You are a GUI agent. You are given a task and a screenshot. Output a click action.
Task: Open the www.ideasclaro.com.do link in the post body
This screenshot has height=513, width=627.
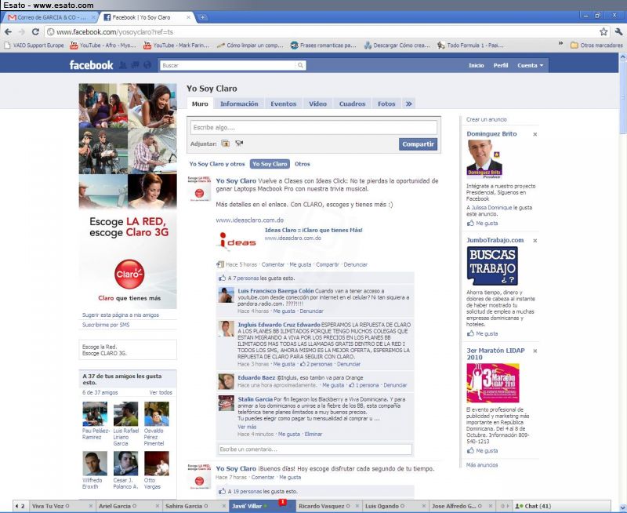coord(250,220)
